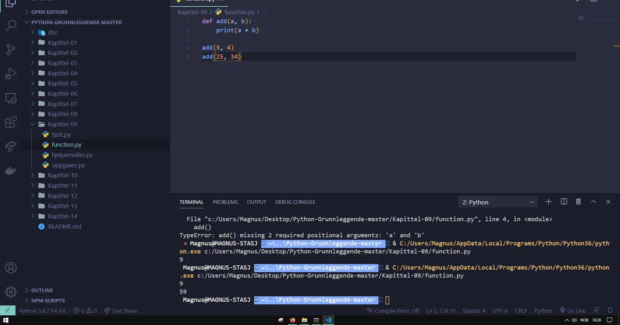Click the terminal input prompt cursor

point(388,300)
